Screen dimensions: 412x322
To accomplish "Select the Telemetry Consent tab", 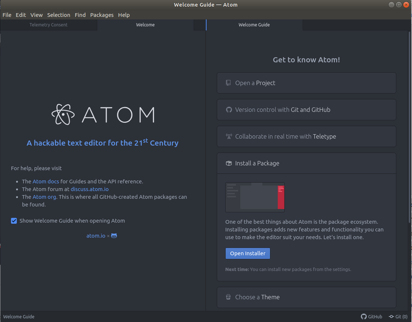I will click(x=48, y=25).
